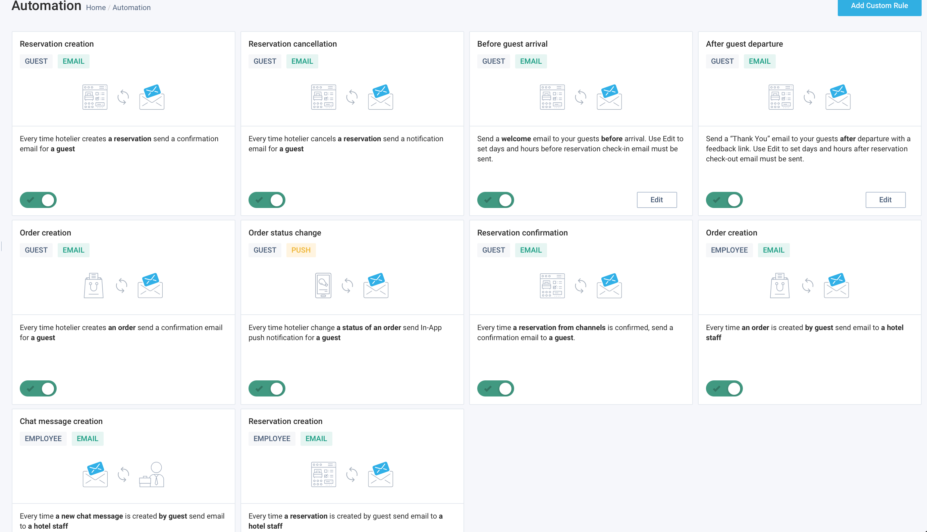Click the after guest departure email icon
The width and height of the screenshot is (927, 532).
coord(838,97)
